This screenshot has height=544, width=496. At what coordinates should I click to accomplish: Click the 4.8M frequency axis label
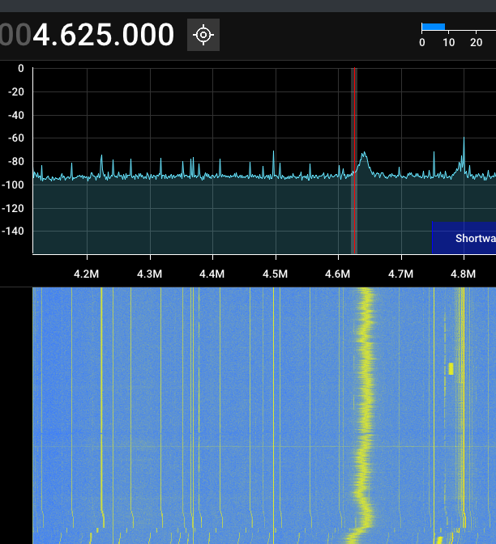pyautogui.click(x=464, y=274)
